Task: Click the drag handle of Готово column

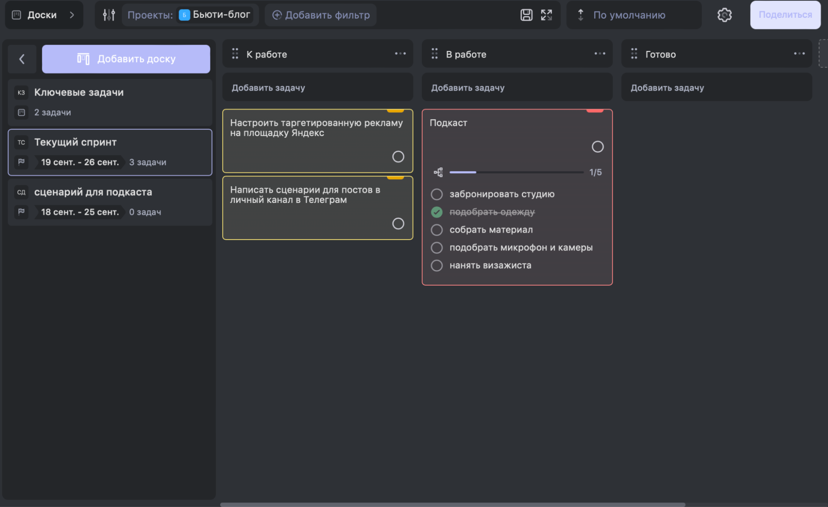Action: tap(634, 54)
